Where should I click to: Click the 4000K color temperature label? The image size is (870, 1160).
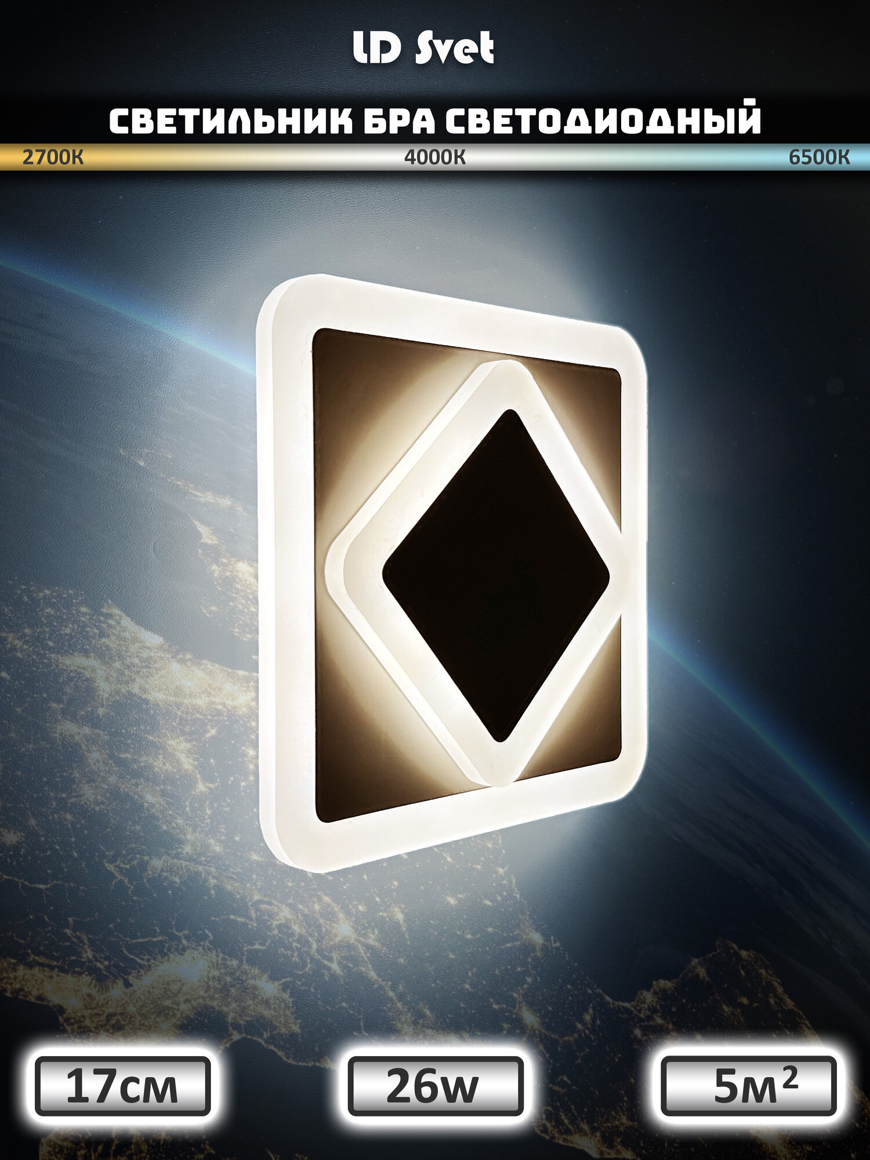point(435,157)
